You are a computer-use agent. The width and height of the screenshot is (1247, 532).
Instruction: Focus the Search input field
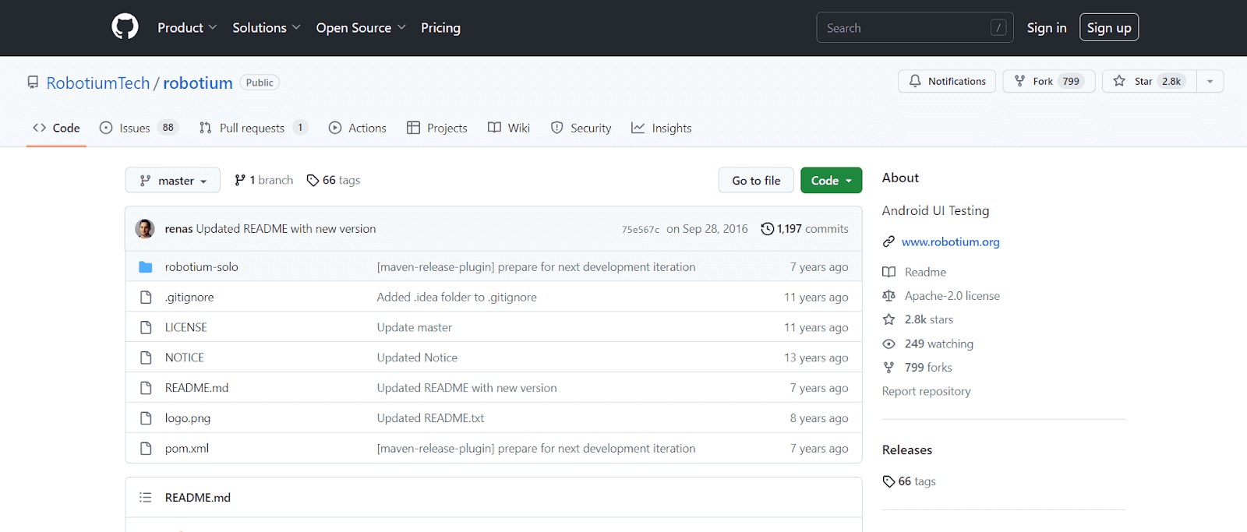(x=904, y=28)
